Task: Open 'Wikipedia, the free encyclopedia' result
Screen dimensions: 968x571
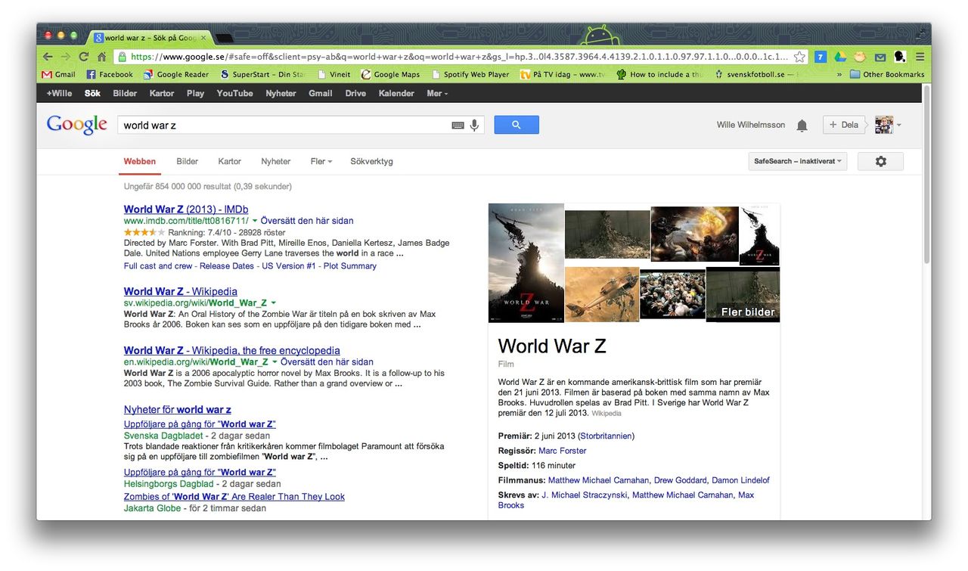Action: tap(232, 350)
